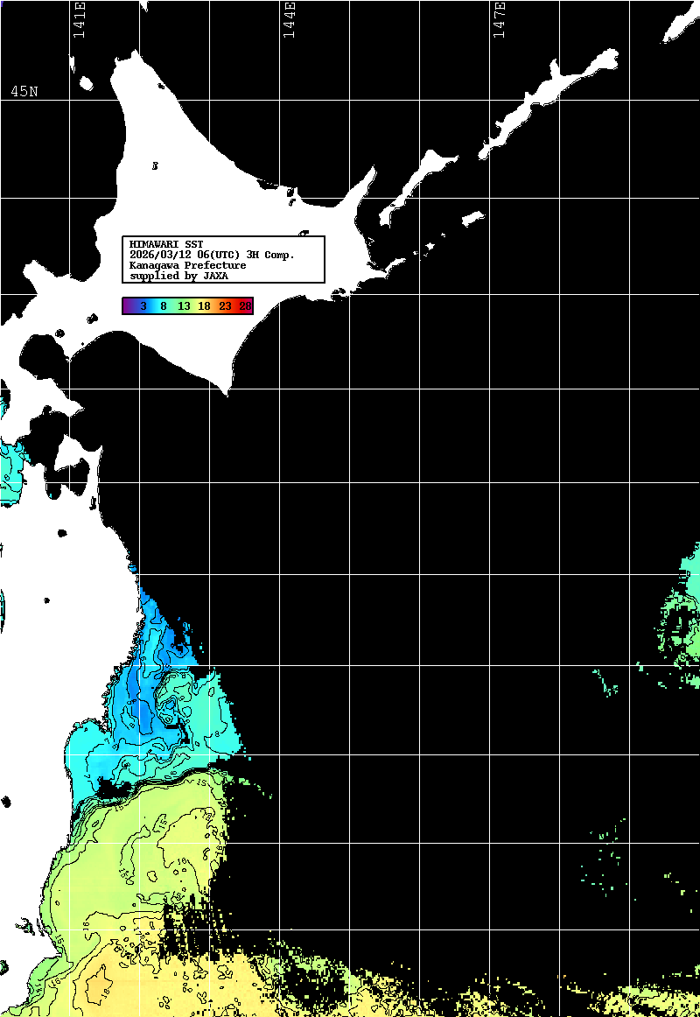Select the 8 degree mark on the color bar
Screen dimensions: 700x1017
(x=164, y=306)
